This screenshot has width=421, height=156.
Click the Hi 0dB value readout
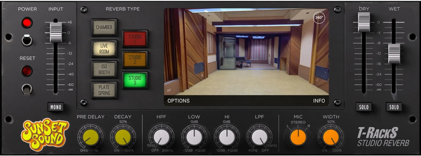pos(227,122)
